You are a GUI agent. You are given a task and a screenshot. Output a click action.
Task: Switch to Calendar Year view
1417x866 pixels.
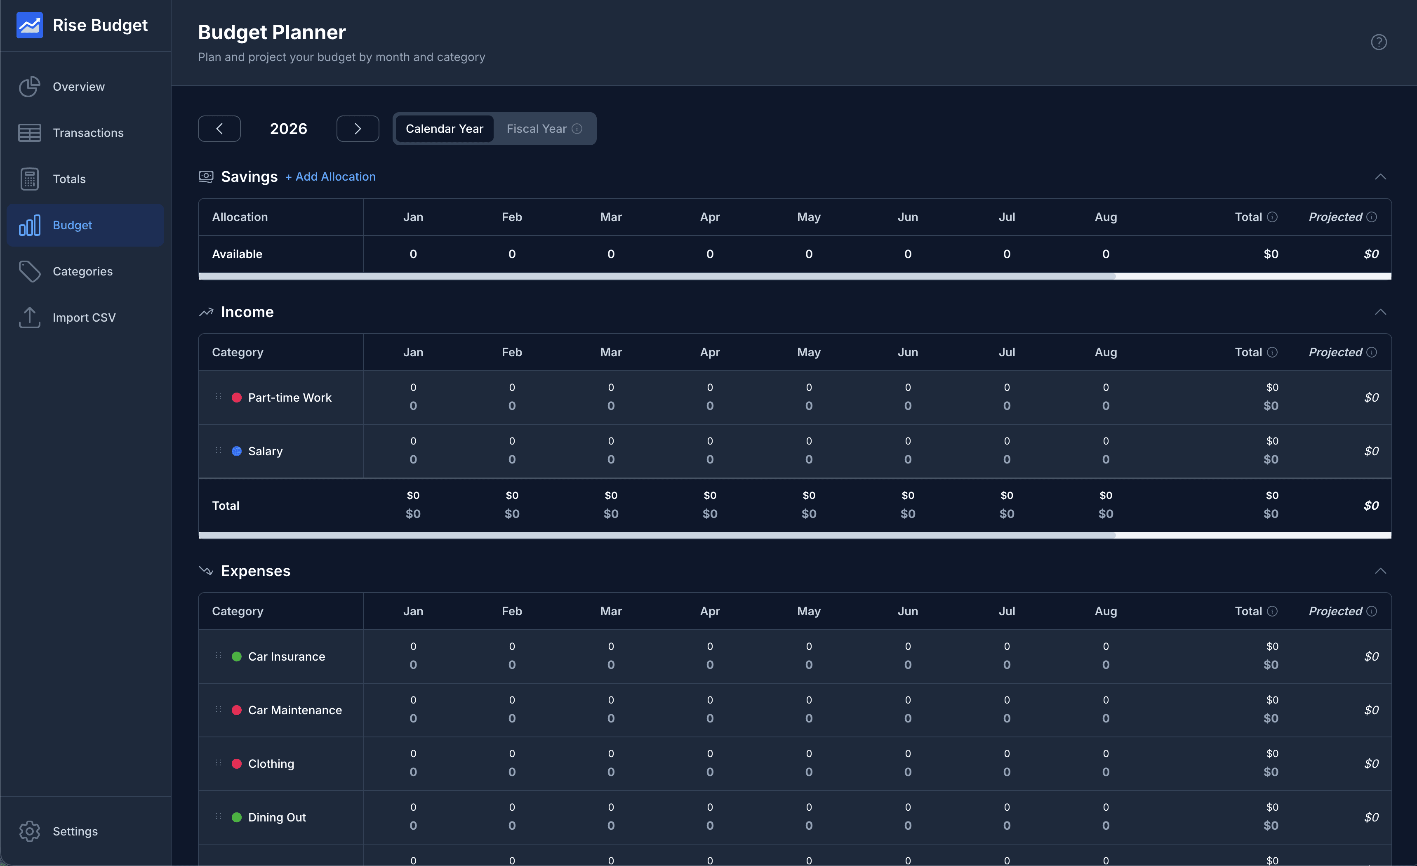coord(444,129)
